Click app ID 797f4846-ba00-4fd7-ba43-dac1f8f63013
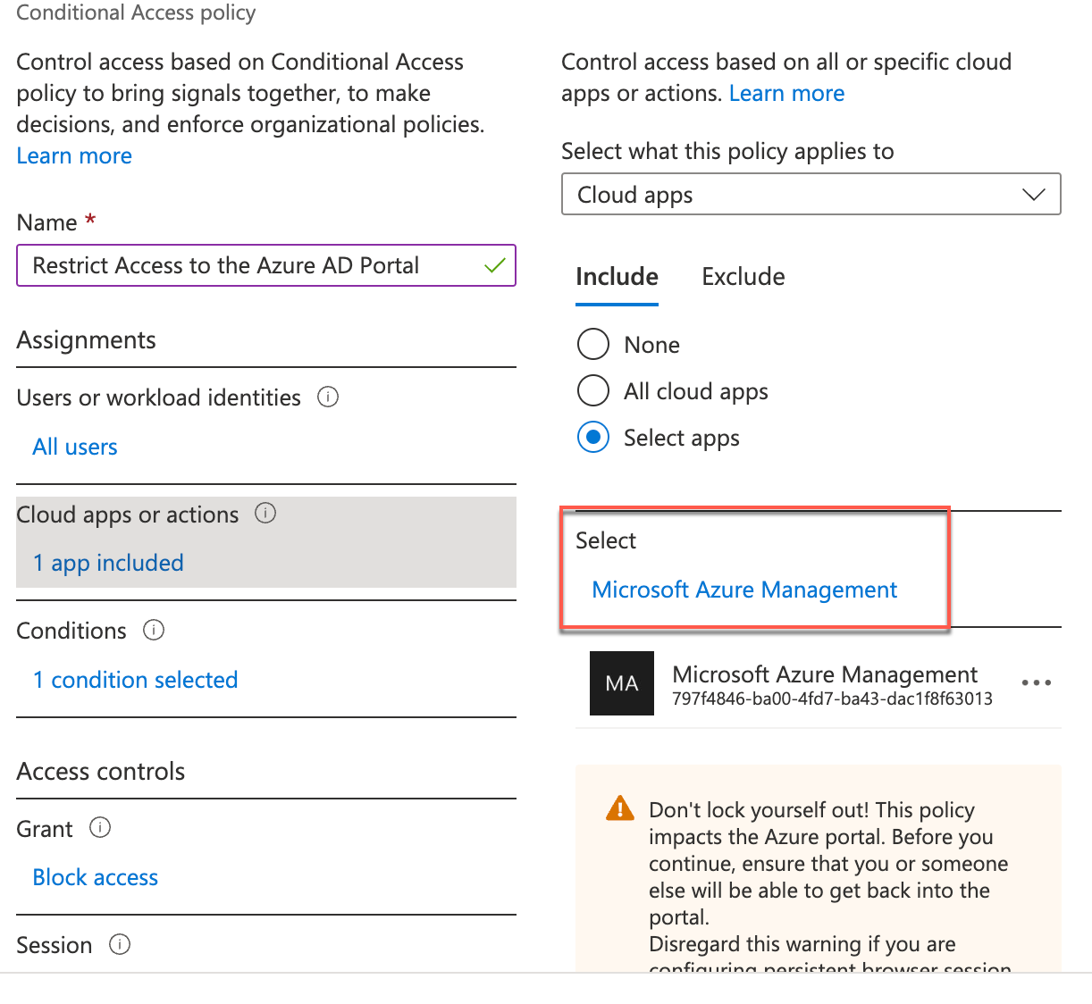 [832, 699]
